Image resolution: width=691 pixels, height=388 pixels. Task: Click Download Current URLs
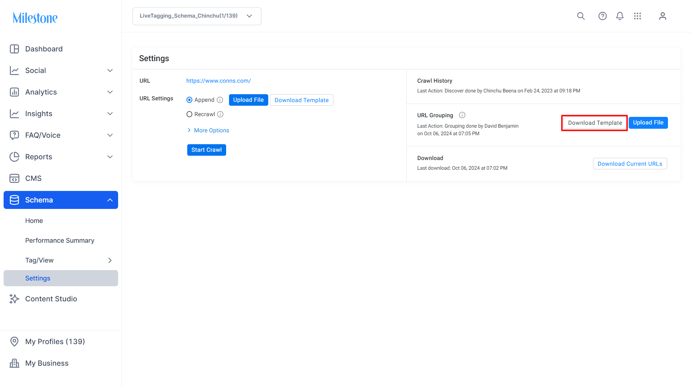(x=630, y=164)
